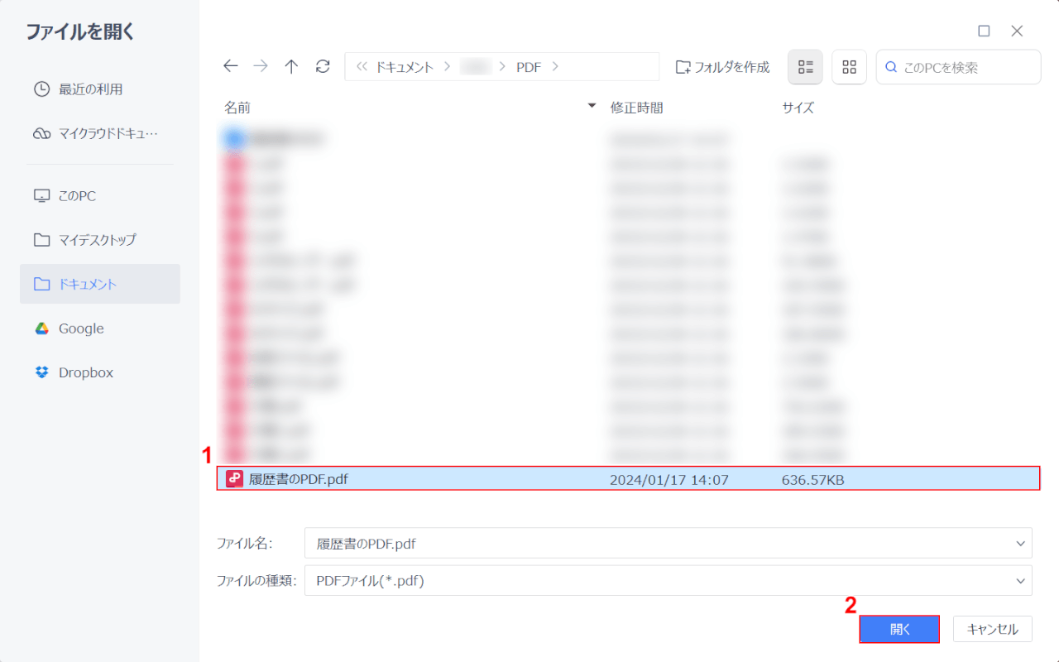Image resolution: width=1059 pixels, height=662 pixels.
Task: Go back with the left arrow
Action: click(x=231, y=67)
